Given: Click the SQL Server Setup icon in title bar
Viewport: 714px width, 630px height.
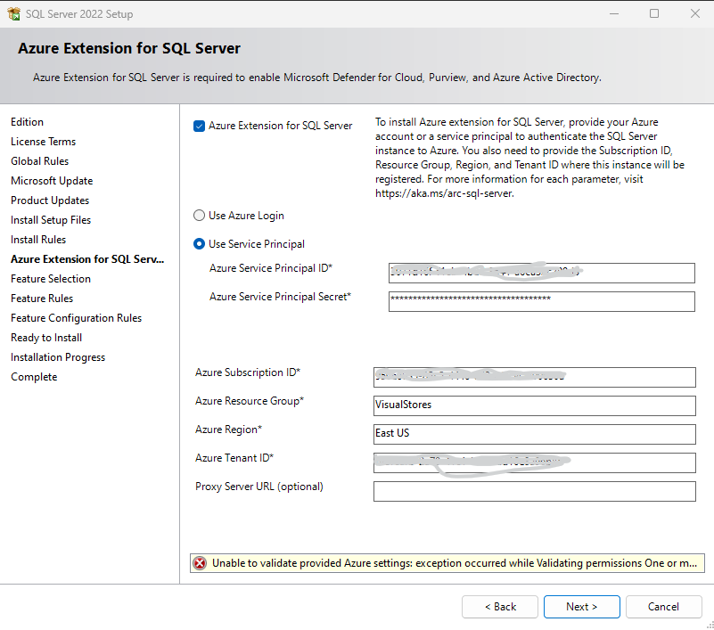Looking at the screenshot, I should pos(16,13).
